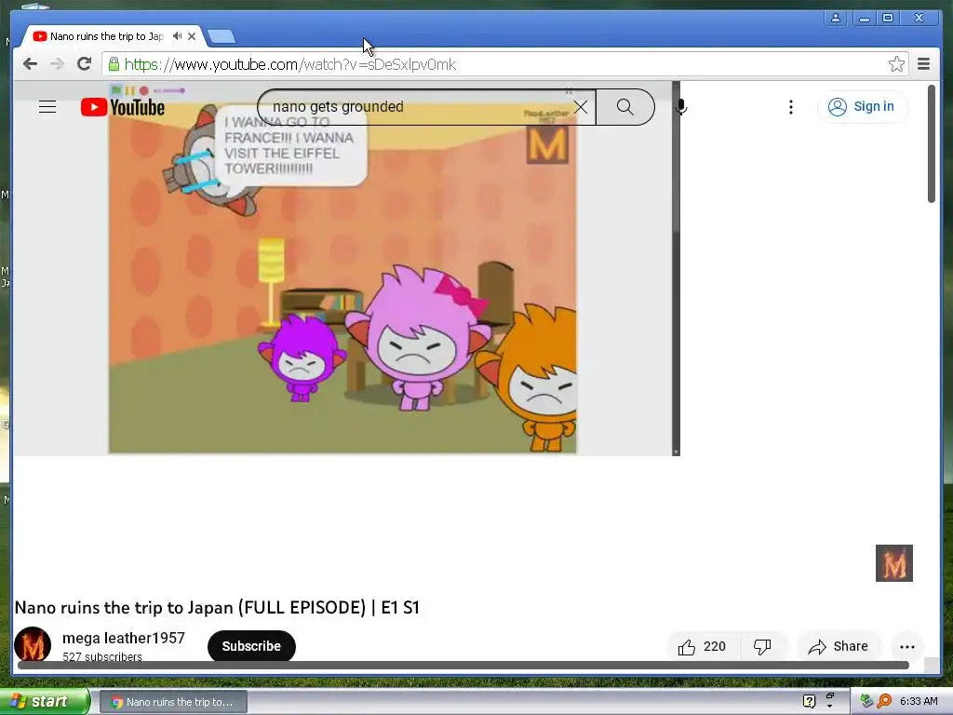Click the M watermark in the video corner
Viewport: 953px width, 715px height.
[547, 144]
